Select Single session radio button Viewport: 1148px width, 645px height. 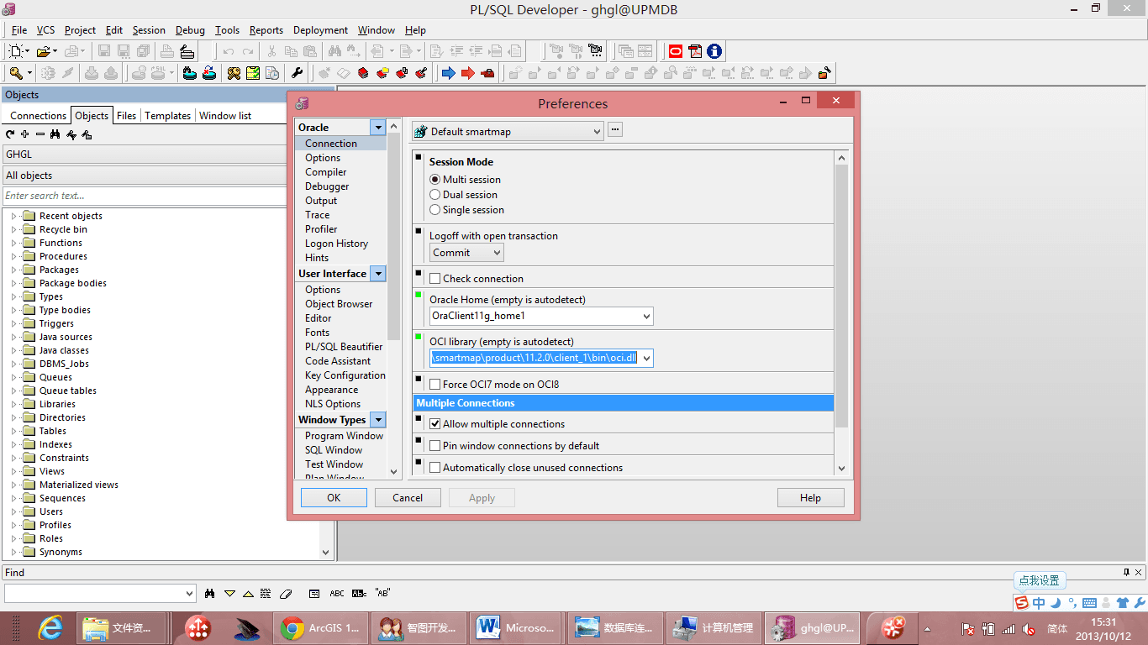[434, 210]
